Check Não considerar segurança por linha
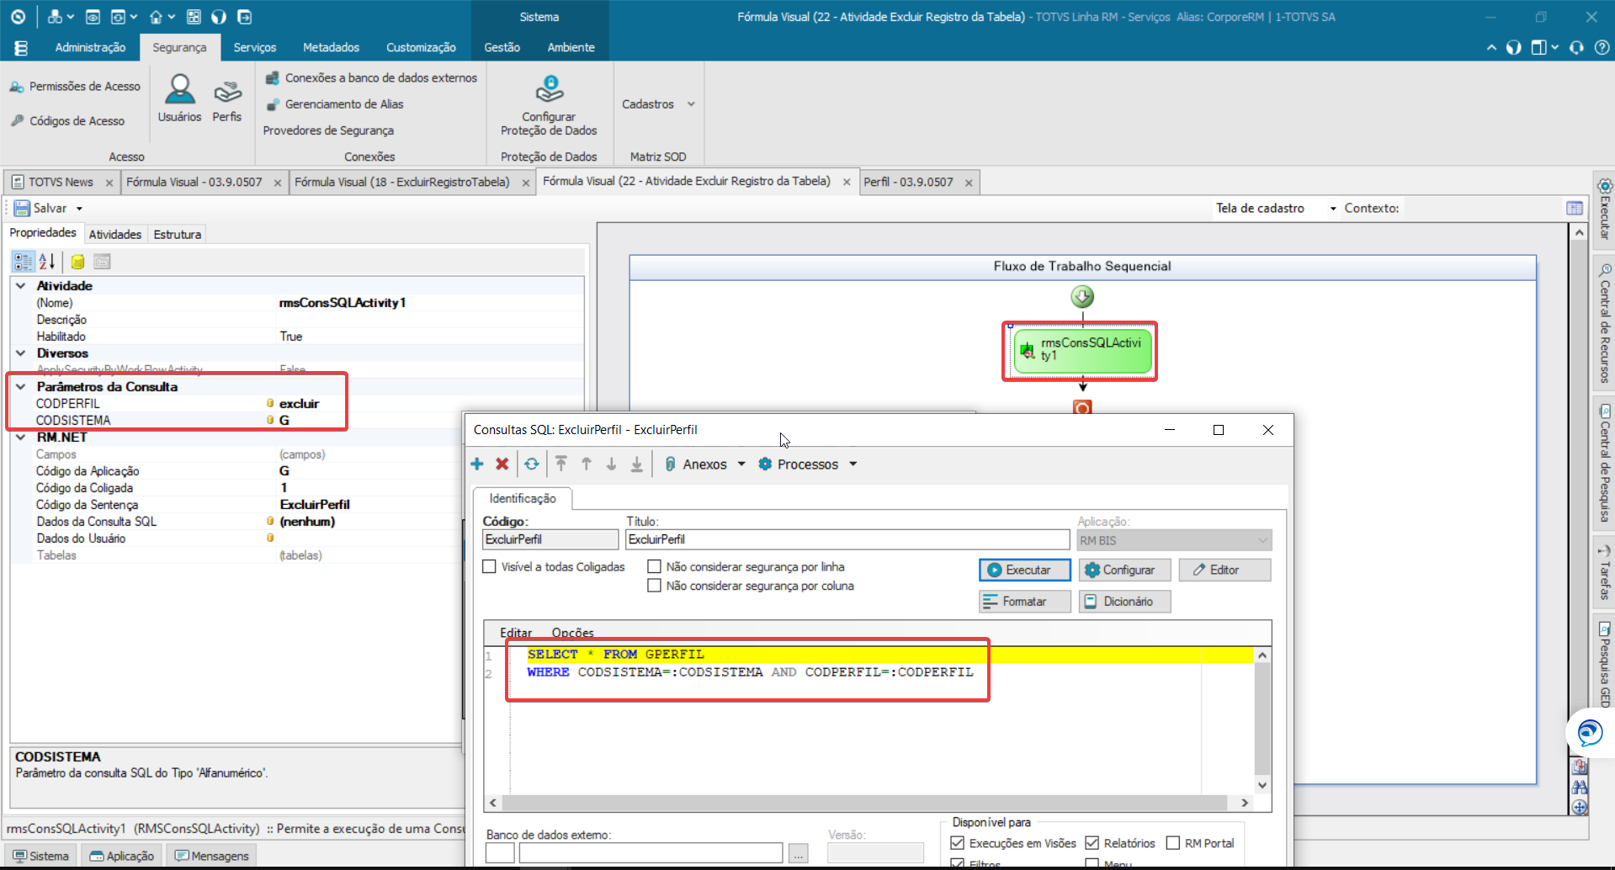The image size is (1615, 870). pos(654,567)
